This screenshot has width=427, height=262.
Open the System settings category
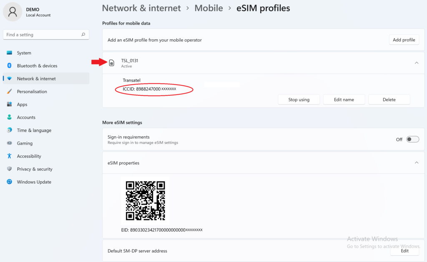tap(46, 53)
